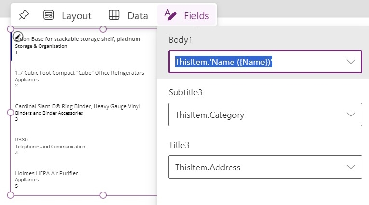Expand the Title3 dropdown chevron
The height and width of the screenshot is (205, 369).
(351, 167)
